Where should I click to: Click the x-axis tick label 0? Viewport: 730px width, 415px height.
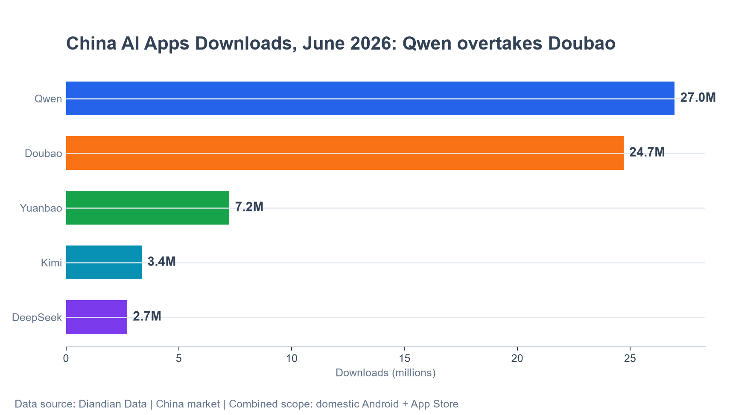click(66, 359)
